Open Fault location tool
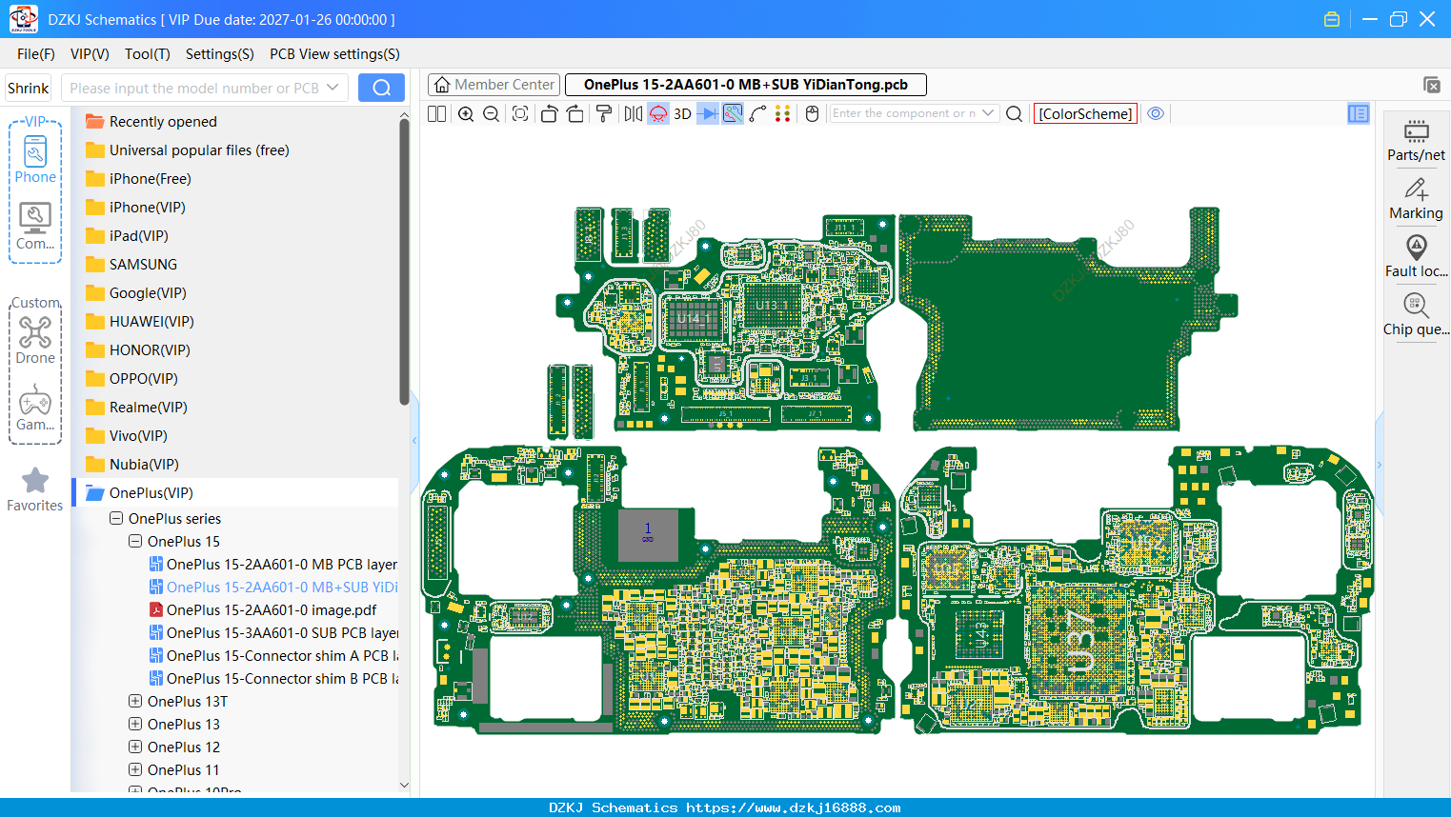 click(1416, 256)
